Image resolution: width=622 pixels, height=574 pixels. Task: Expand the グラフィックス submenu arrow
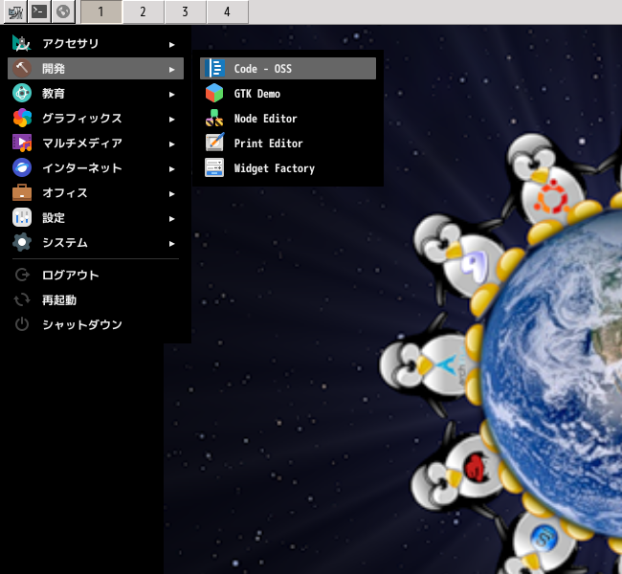coord(171,119)
